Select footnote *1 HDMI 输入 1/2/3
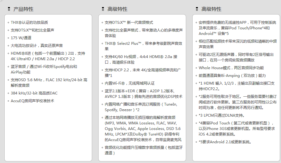 pyautogui.click(x=237, y=86)
